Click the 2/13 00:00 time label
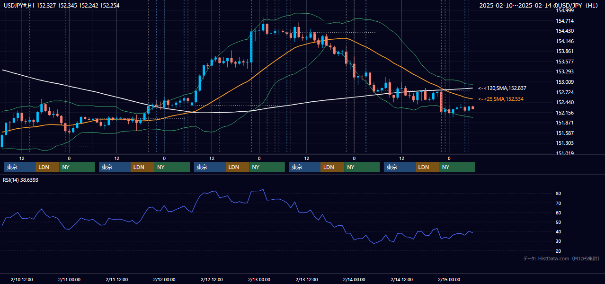Image resolution: width=605 pixels, height=284 pixels. point(259,279)
